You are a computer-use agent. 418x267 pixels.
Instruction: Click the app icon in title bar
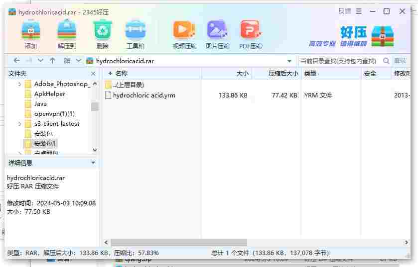coord(12,12)
